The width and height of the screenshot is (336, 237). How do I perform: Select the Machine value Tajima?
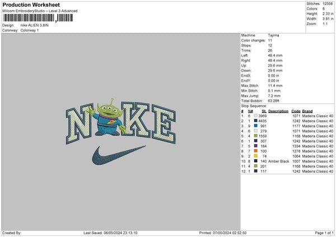[273, 35]
